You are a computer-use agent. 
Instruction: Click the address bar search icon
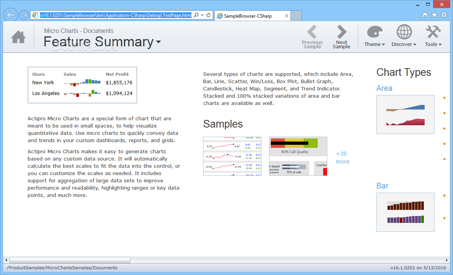pos(196,15)
